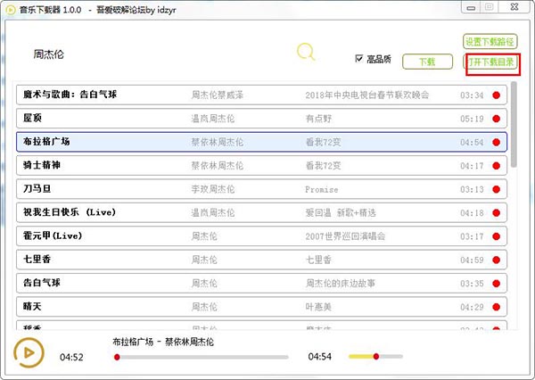Click the red dot for 告白气球 by 周杰伦

(x=496, y=284)
